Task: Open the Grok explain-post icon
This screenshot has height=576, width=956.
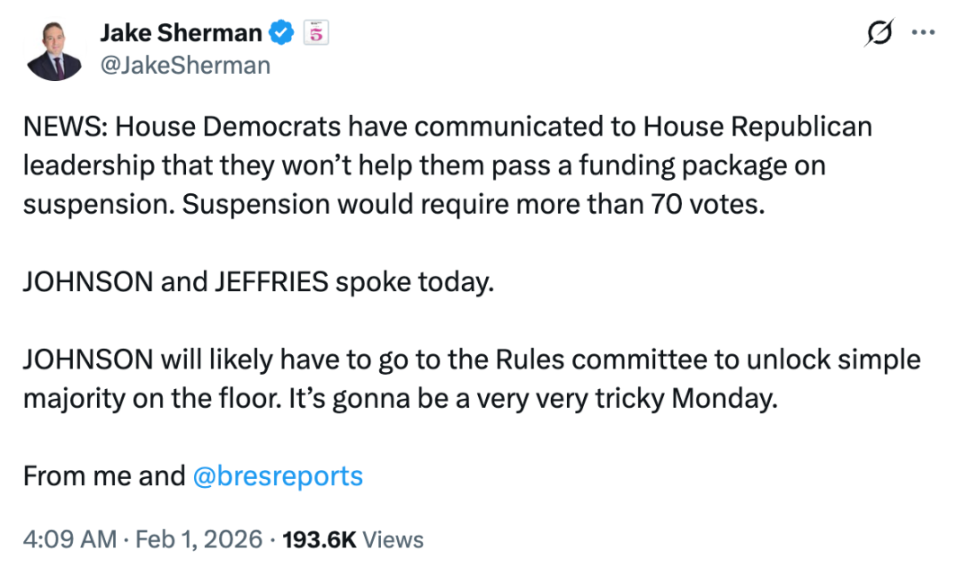Action: (880, 32)
